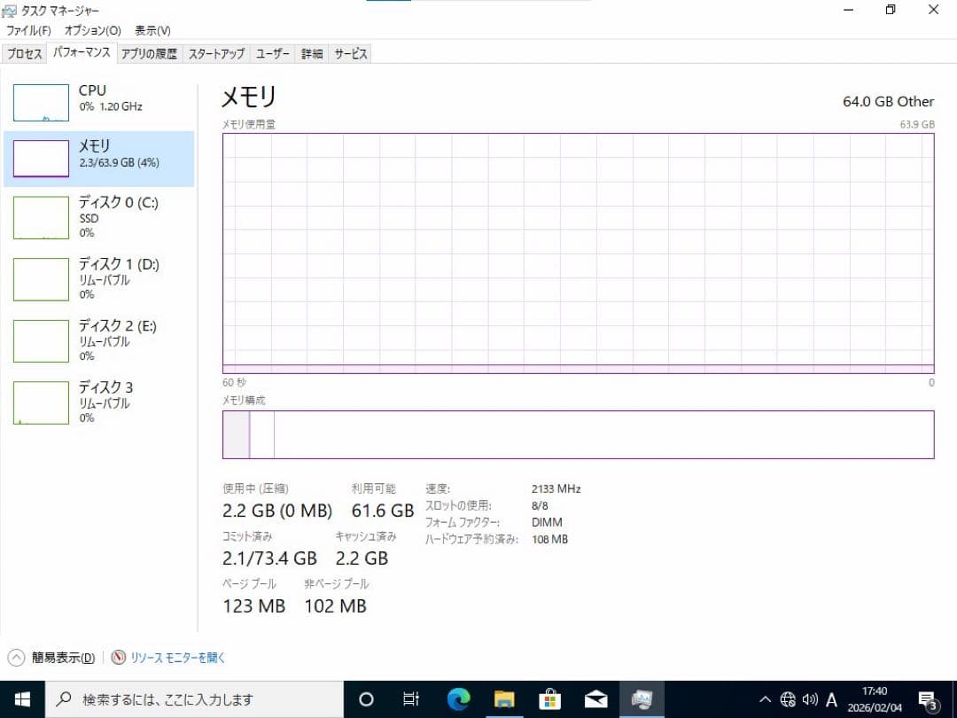Click the network icon in the system tray
The image size is (957, 718).
tap(788, 699)
